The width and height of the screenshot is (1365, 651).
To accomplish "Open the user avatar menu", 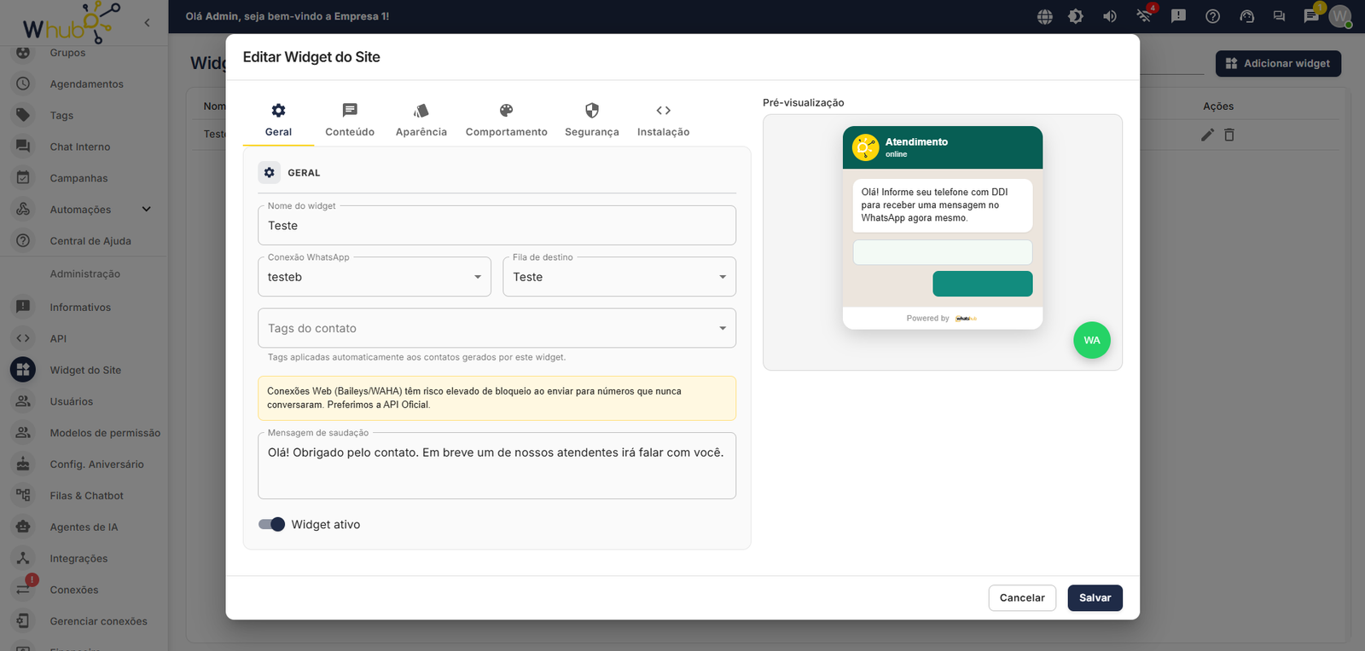I will point(1340,16).
